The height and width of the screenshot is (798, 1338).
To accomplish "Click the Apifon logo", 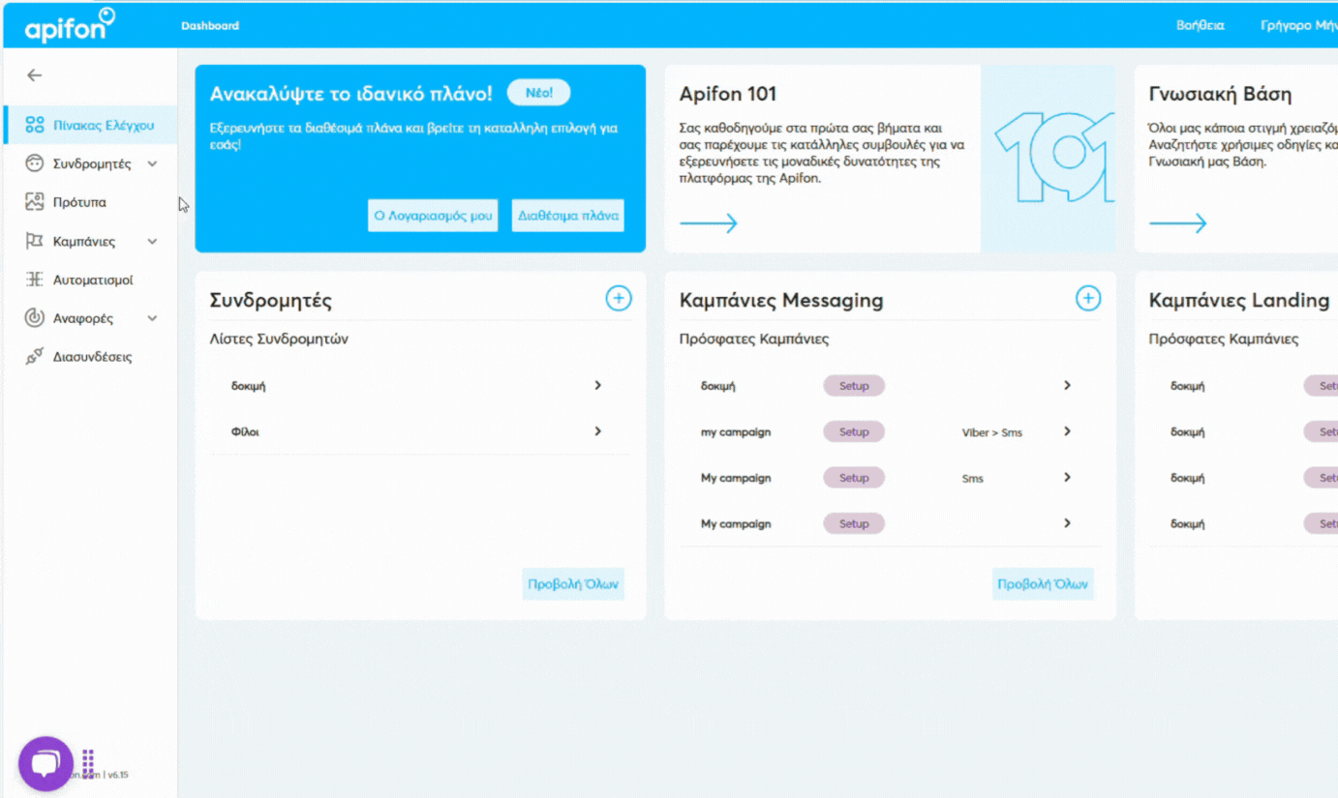I will pos(68,24).
